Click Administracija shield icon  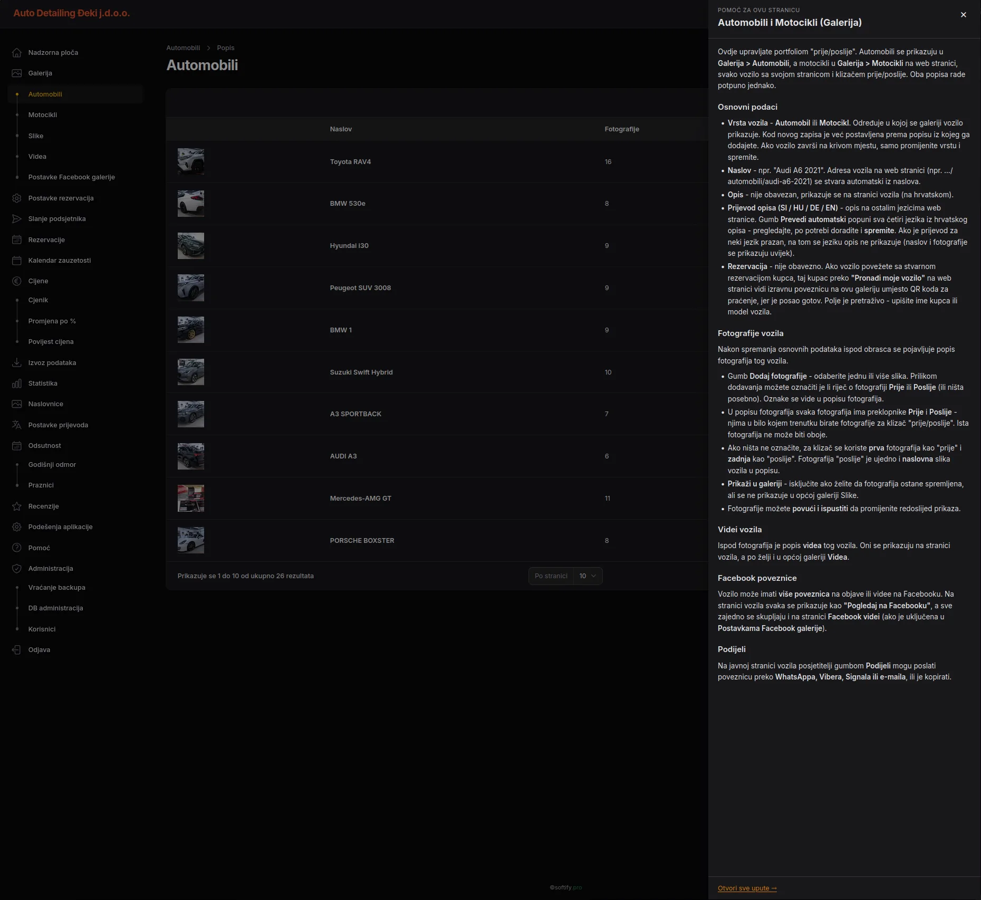pyautogui.click(x=17, y=569)
